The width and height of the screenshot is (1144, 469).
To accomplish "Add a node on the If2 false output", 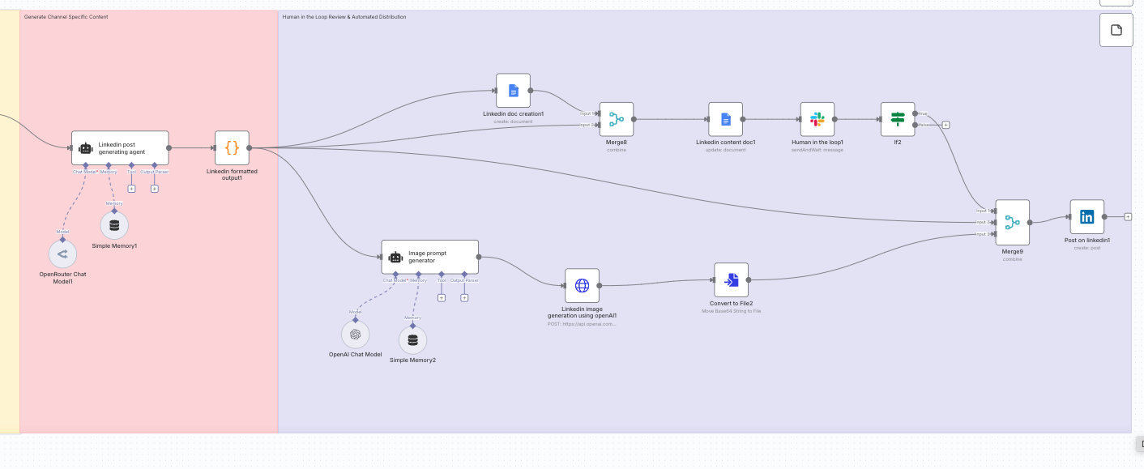I will [x=946, y=125].
